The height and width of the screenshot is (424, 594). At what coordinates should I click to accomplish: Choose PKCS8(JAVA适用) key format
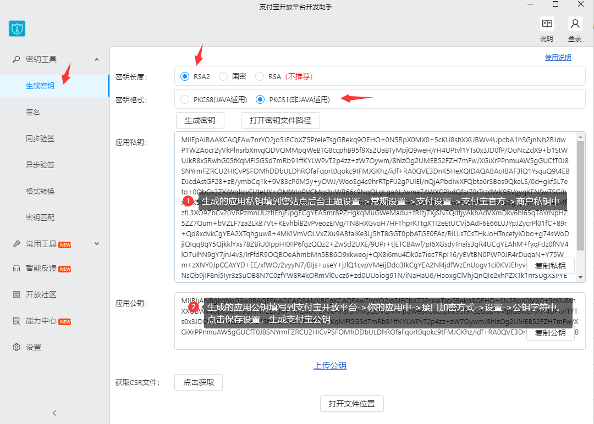pos(185,99)
